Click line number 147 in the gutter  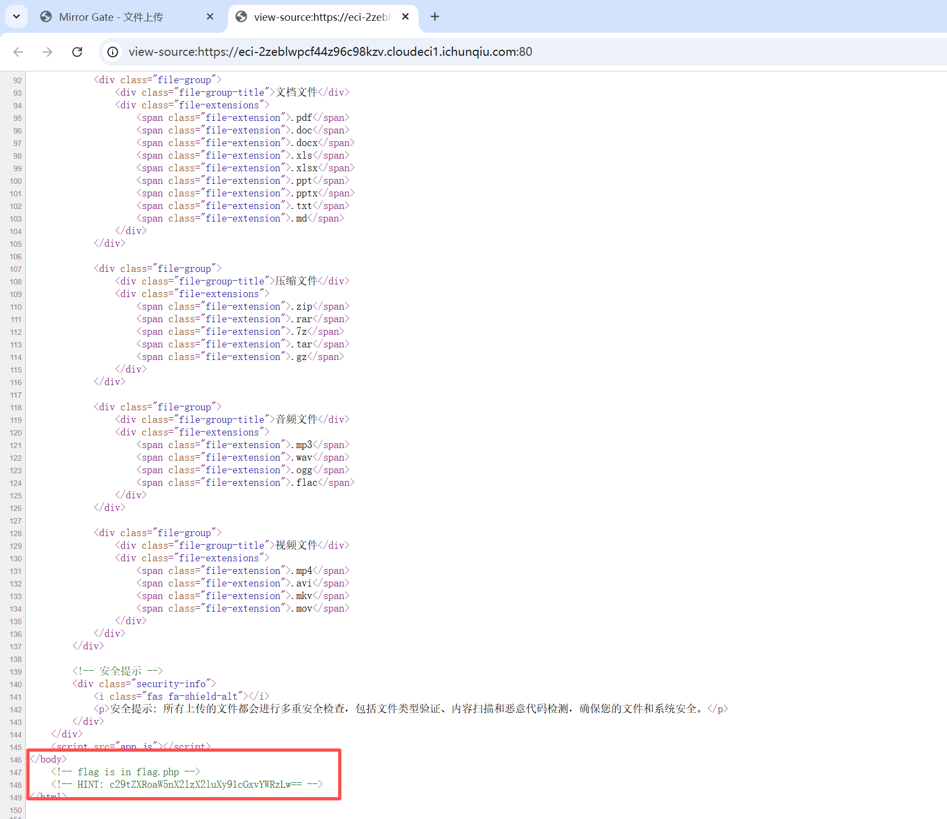click(15, 772)
